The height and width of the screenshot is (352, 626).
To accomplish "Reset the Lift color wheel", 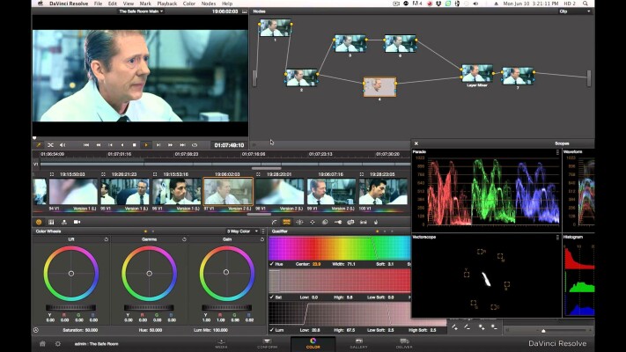I will click(107, 239).
